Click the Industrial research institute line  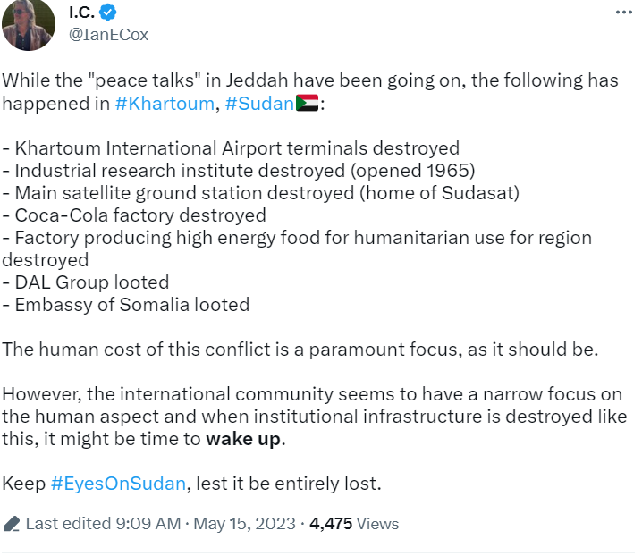(x=240, y=171)
